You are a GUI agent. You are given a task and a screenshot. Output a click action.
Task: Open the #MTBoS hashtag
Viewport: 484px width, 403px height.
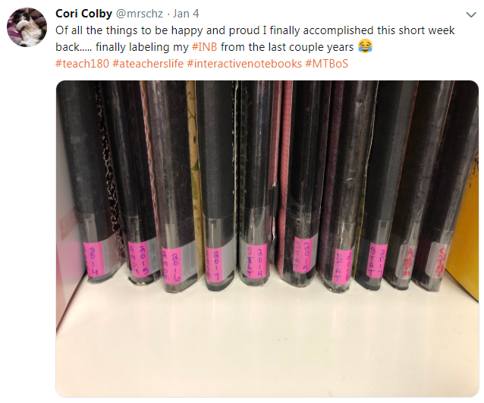(327, 64)
